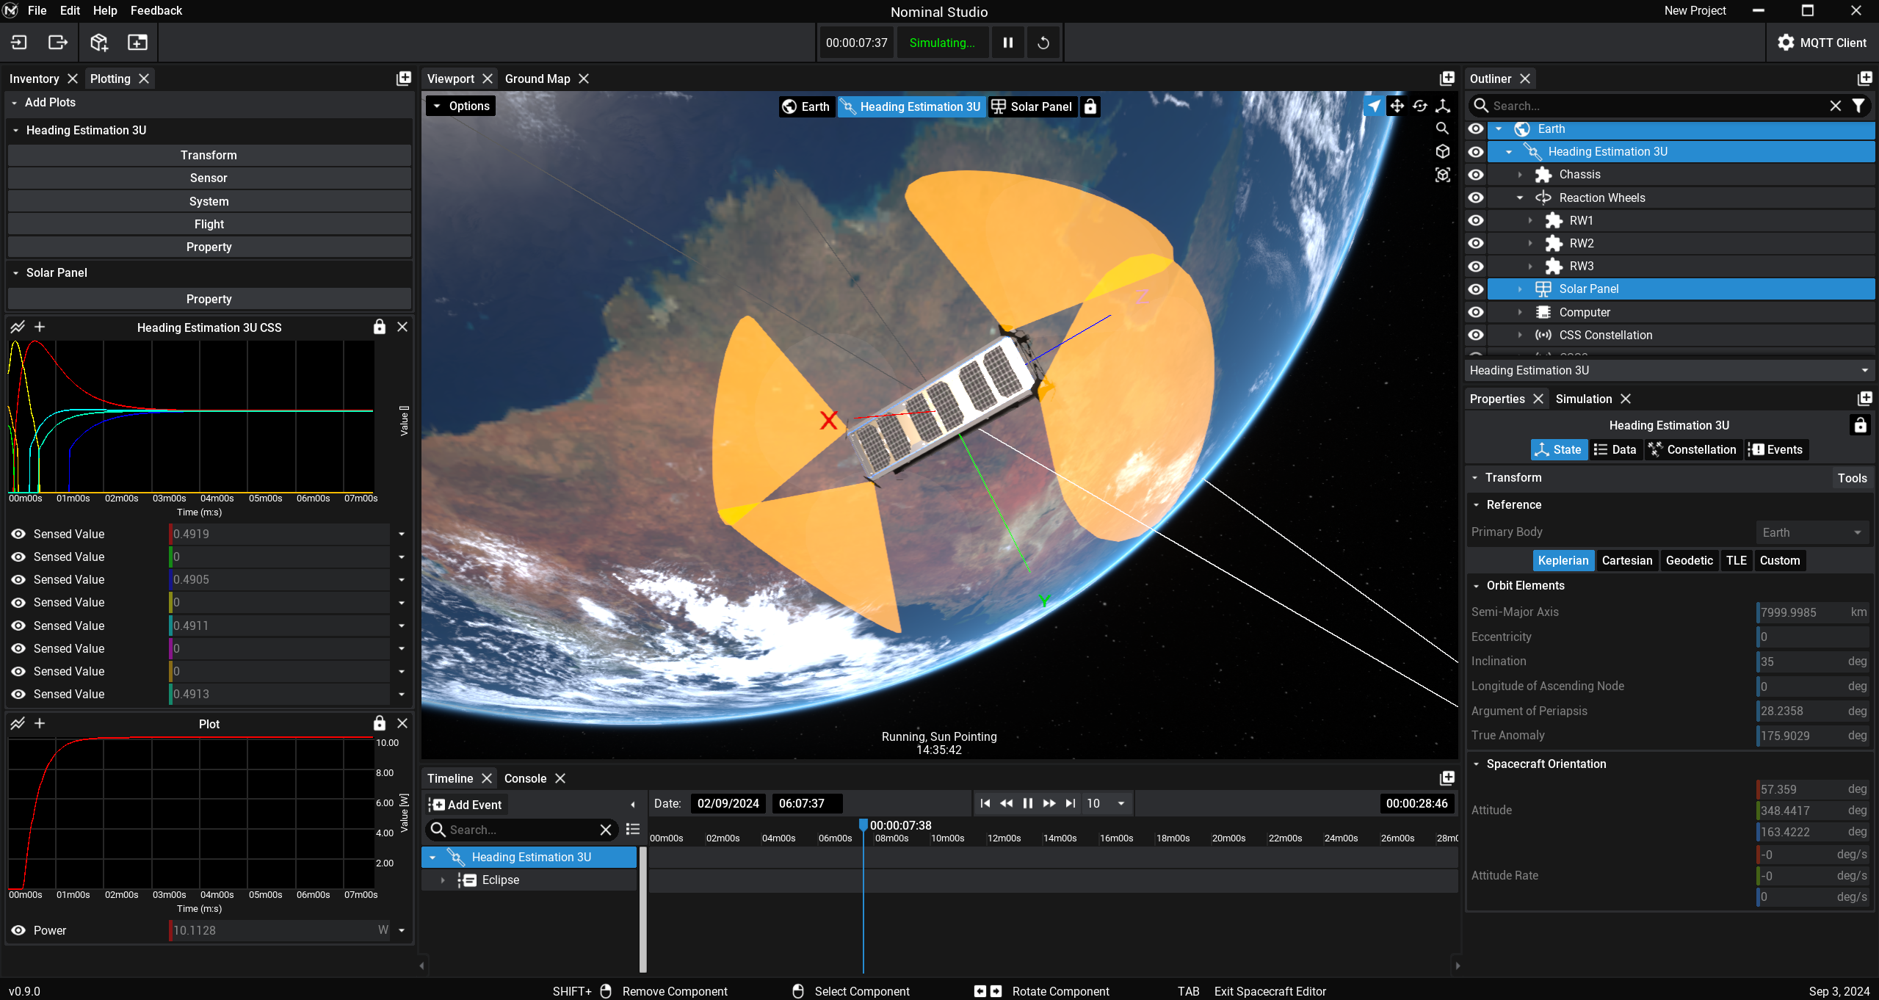Hide first Sensed Value 0.4919 series
Viewport: 1879px width, 1000px height.
pyautogui.click(x=18, y=534)
